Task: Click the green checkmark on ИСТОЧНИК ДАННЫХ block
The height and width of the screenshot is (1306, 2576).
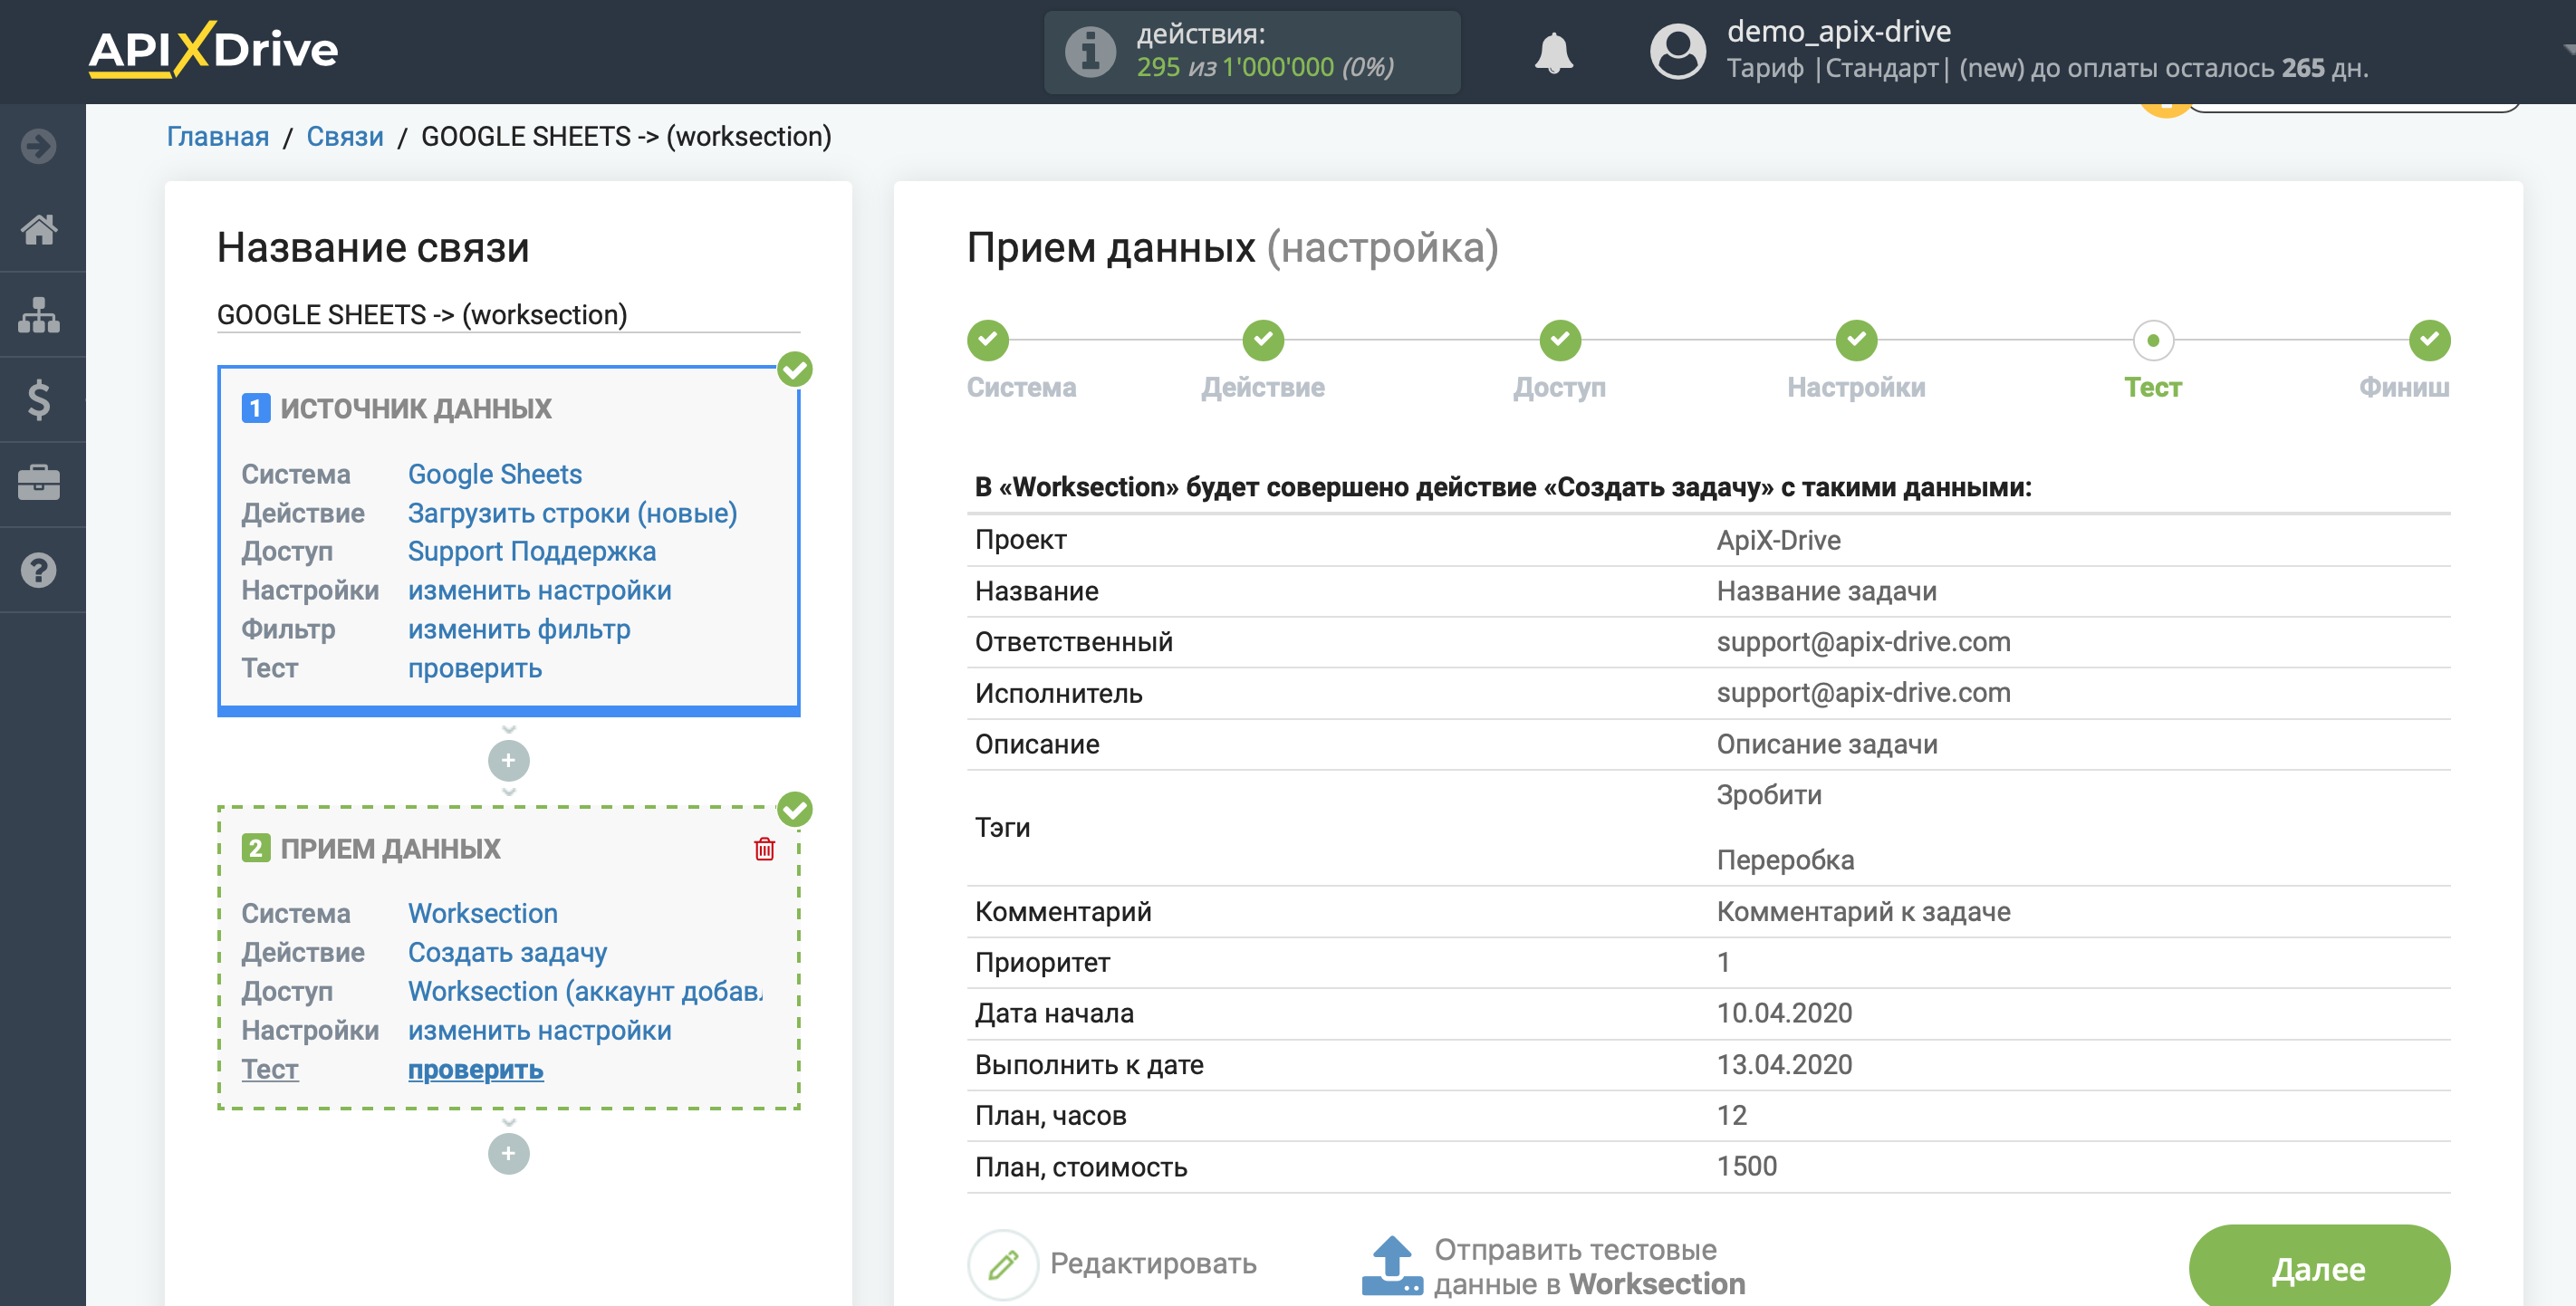Action: pyautogui.click(x=795, y=370)
